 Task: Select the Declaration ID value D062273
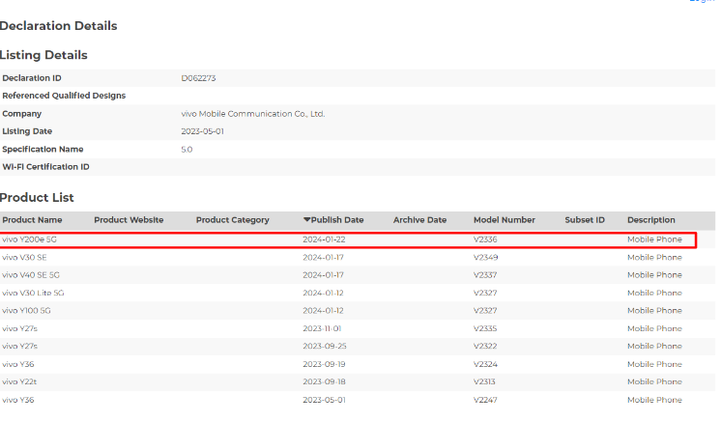coord(197,77)
